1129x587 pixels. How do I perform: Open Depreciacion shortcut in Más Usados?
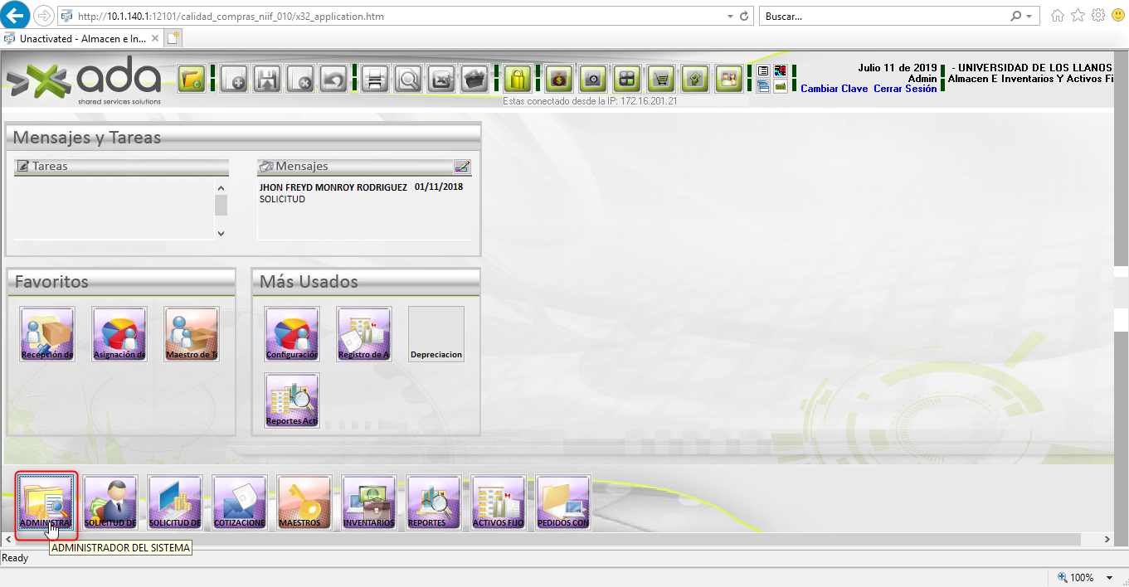(436, 334)
